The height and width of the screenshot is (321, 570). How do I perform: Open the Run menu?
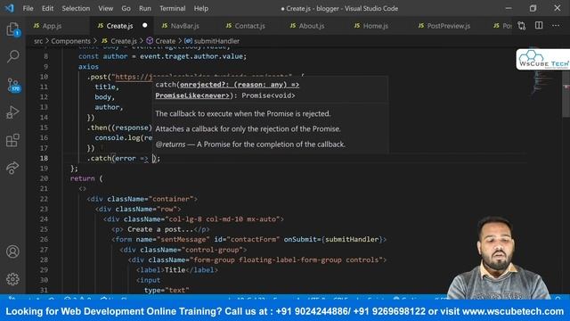tap(144, 8)
